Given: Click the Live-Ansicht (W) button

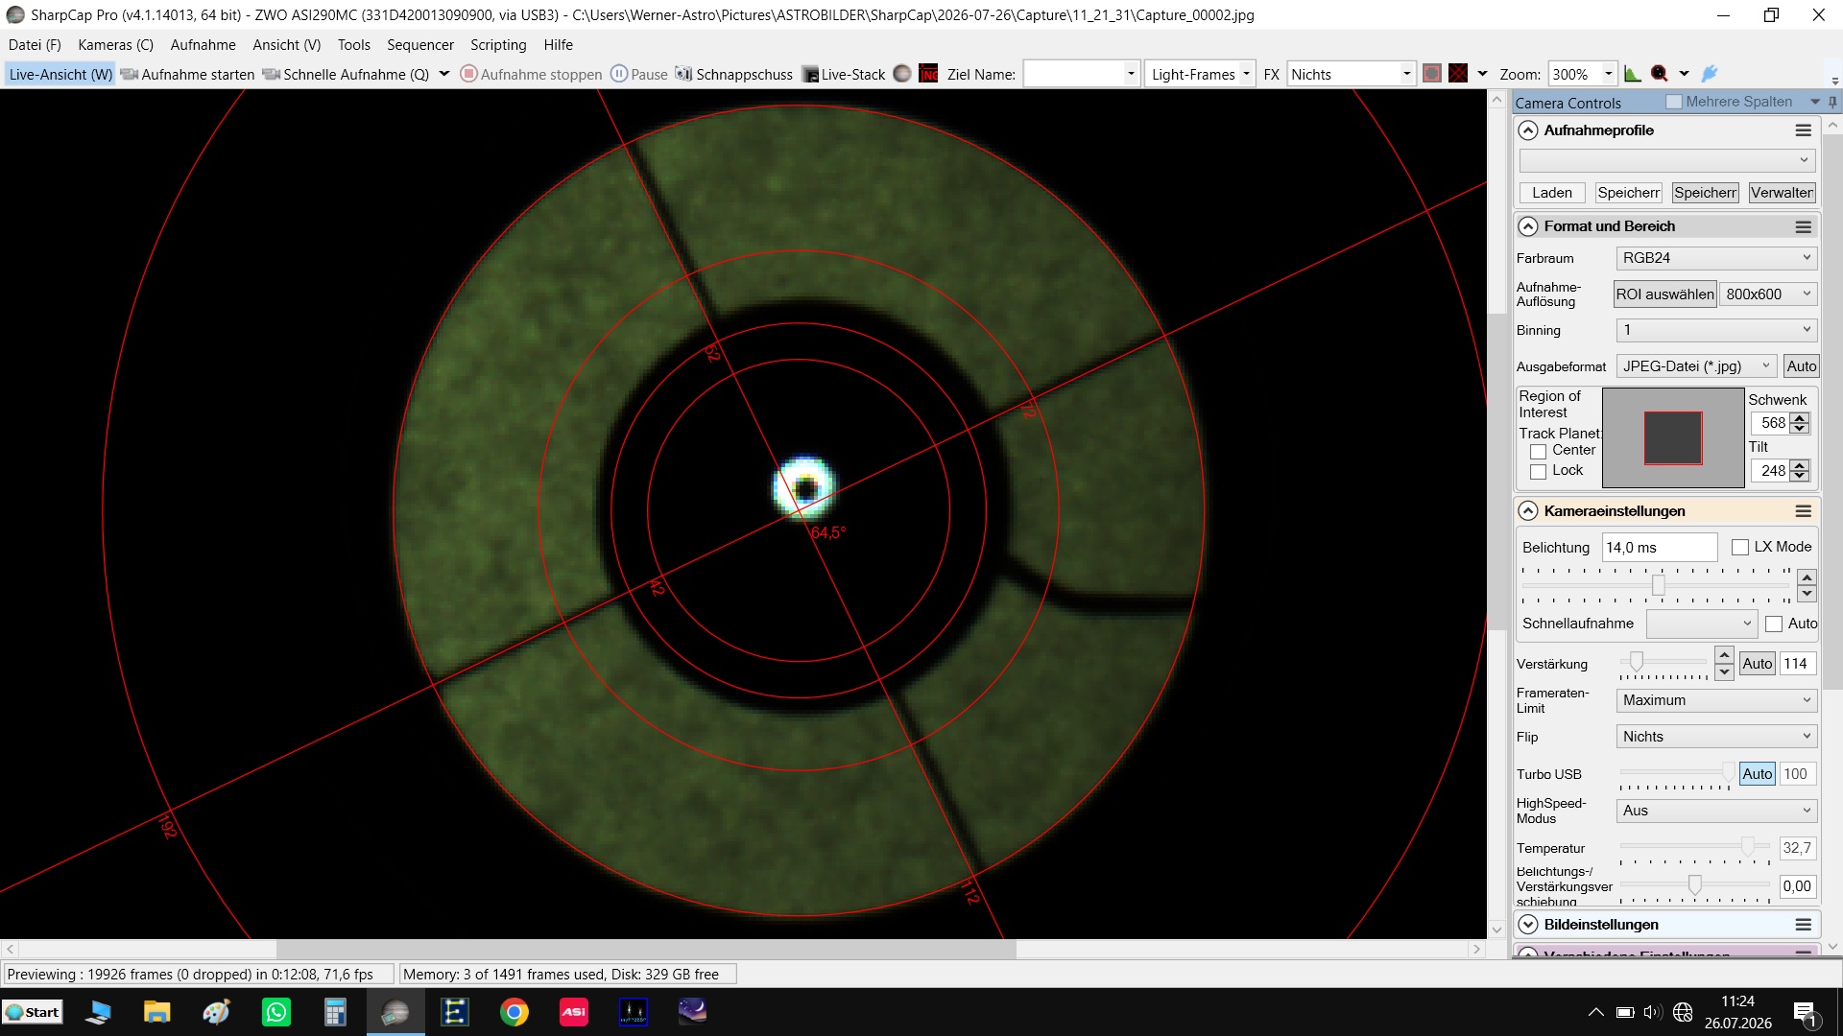Looking at the screenshot, I should (60, 74).
